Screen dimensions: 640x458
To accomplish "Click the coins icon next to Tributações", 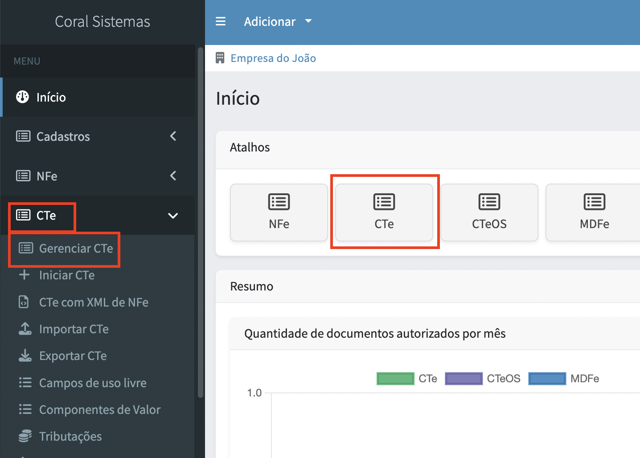I will (x=25, y=436).
